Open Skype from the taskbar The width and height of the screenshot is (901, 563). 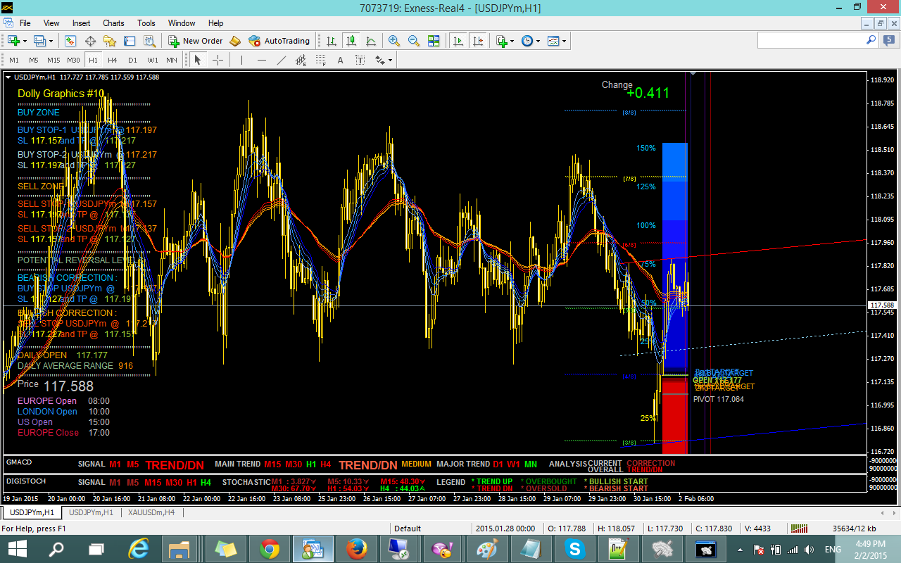tap(574, 548)
